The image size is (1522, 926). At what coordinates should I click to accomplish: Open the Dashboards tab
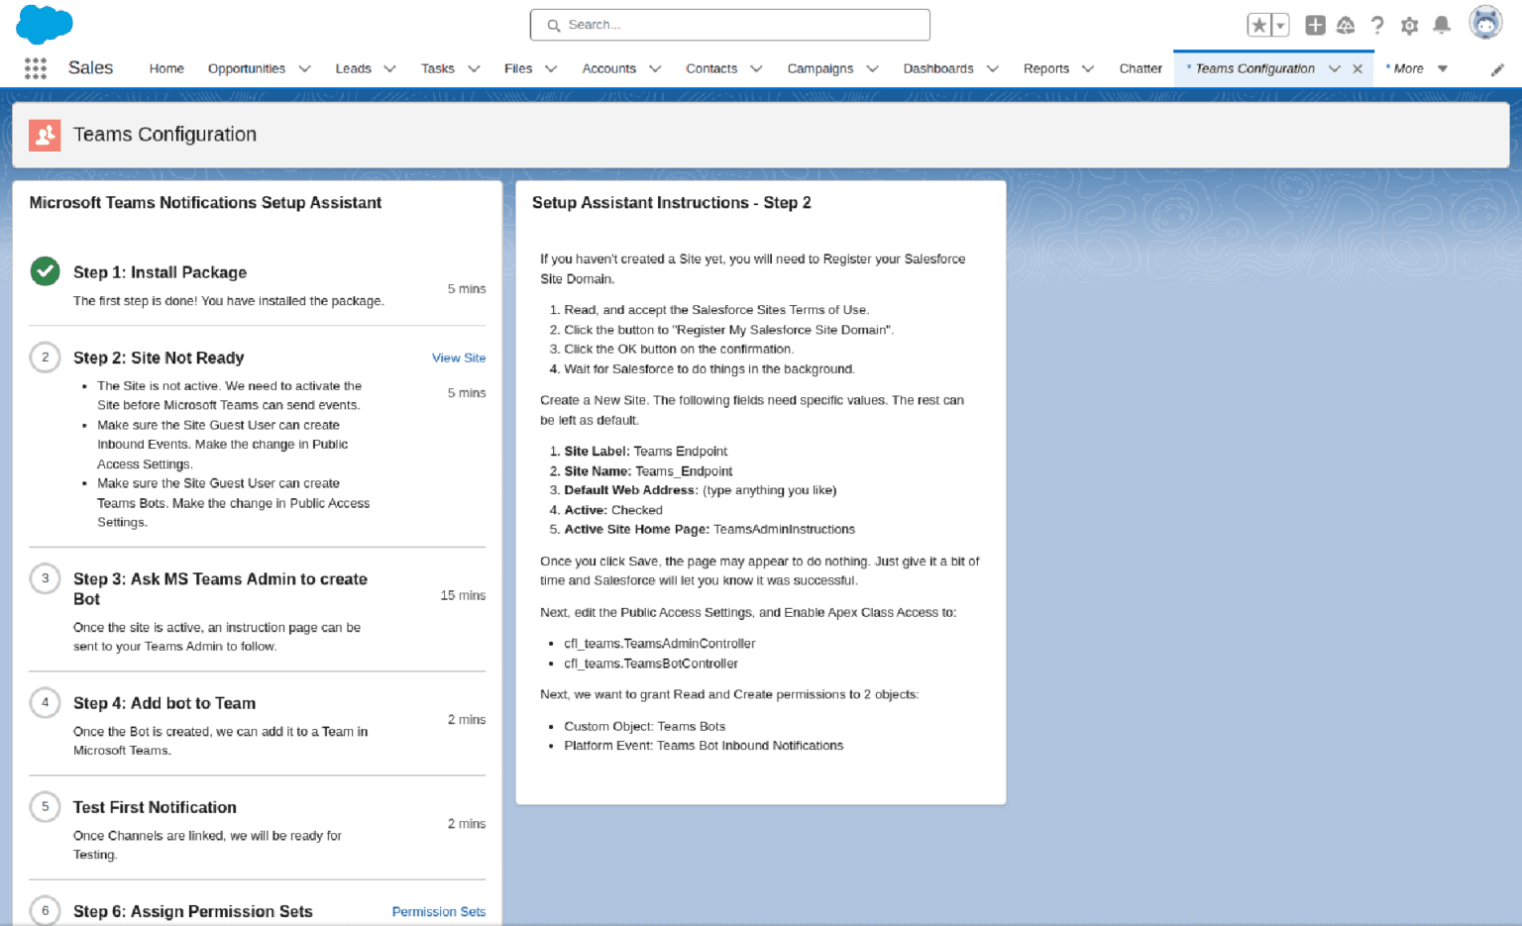click(x=937, y=68)
